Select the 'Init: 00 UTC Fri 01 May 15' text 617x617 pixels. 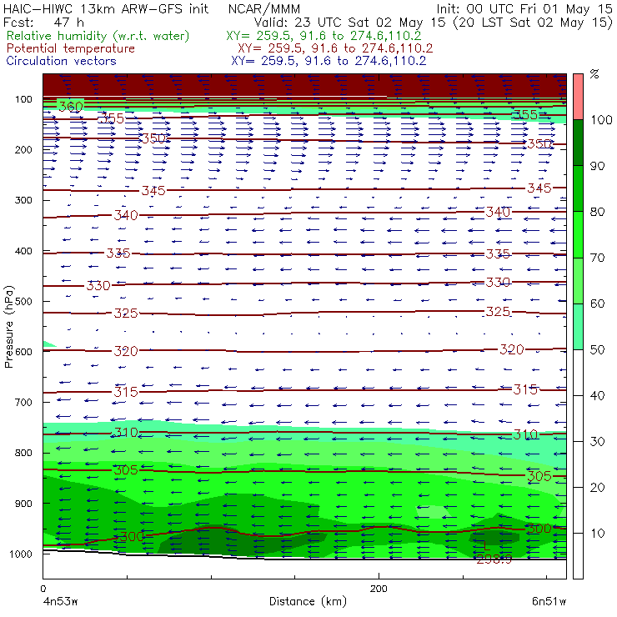[524, 8]
